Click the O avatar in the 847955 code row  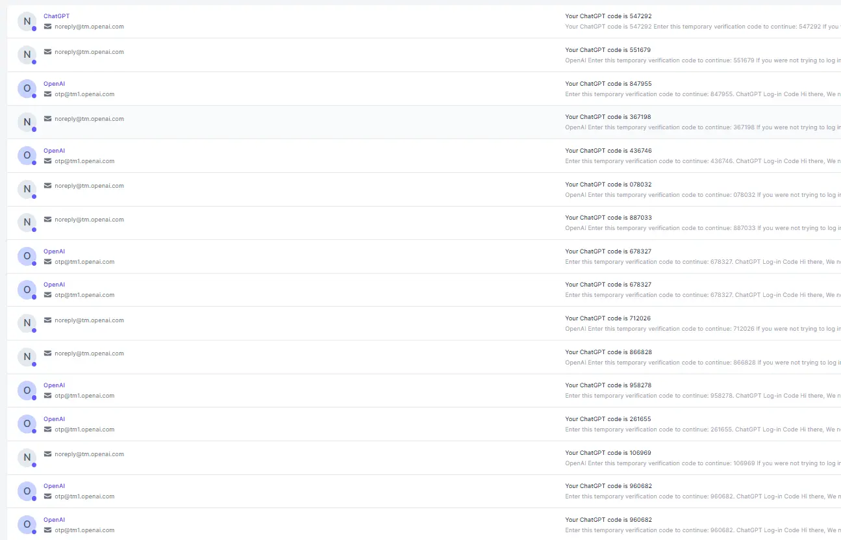pos(27,89)
